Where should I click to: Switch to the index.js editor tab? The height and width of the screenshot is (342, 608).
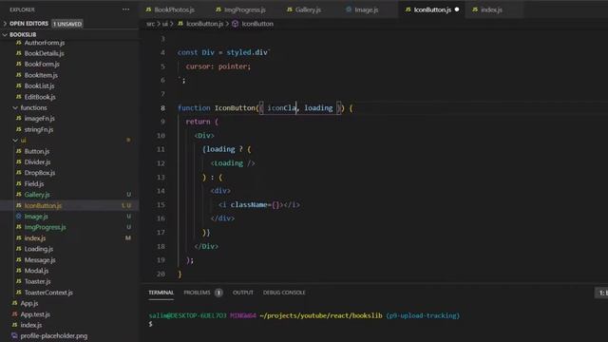pyautogui.click(x=491, y=9)
